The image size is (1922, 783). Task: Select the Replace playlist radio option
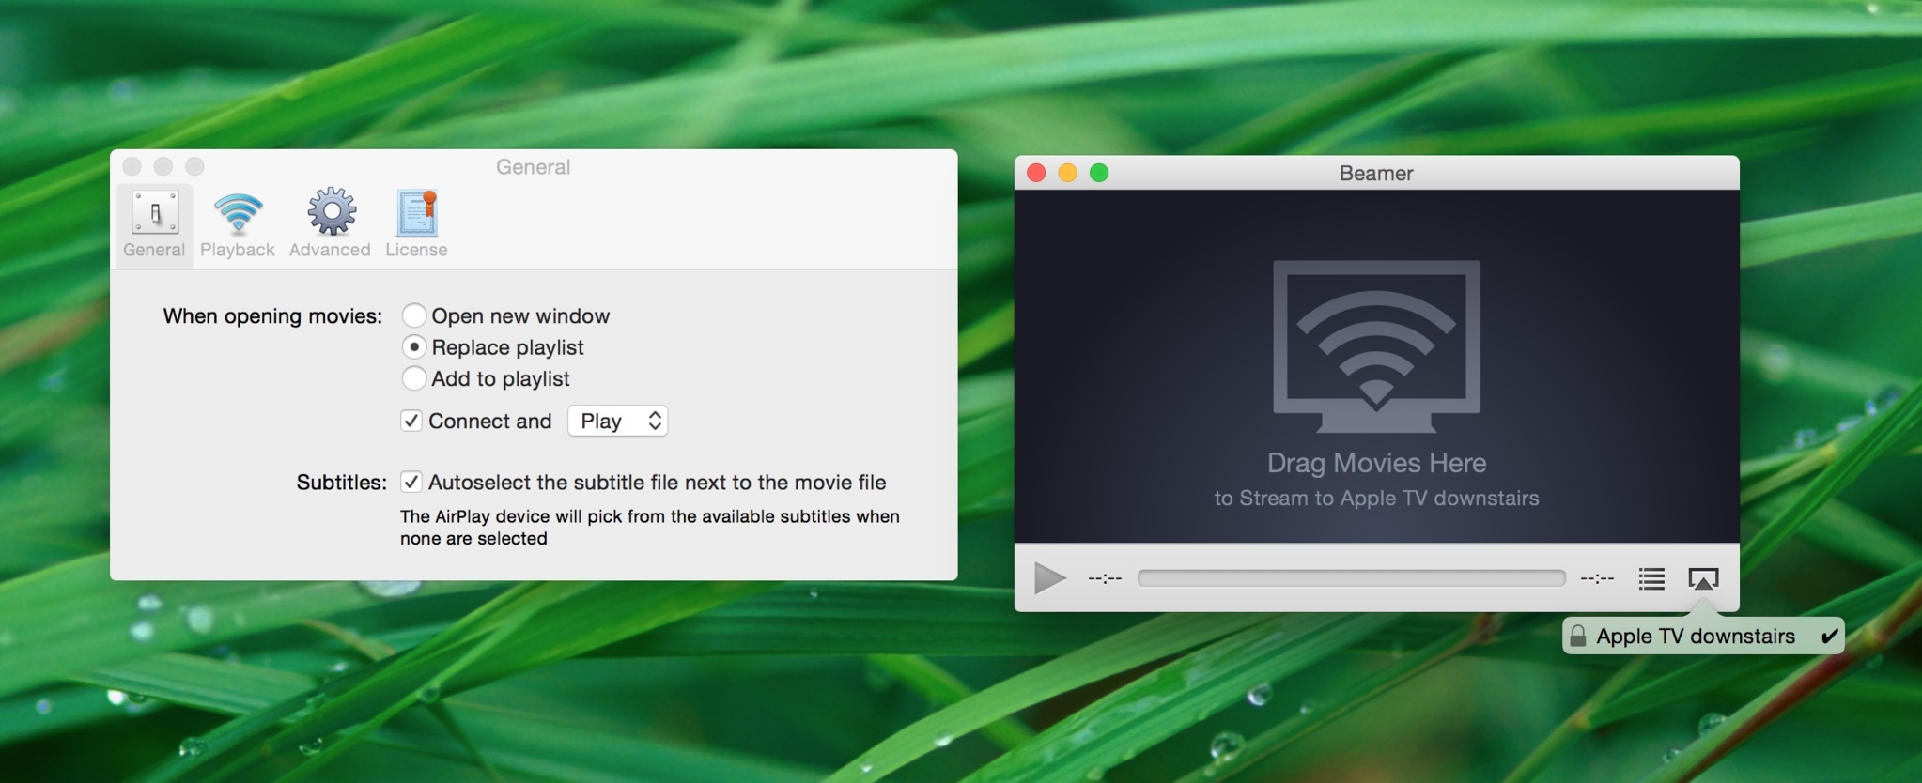point(414,347)
